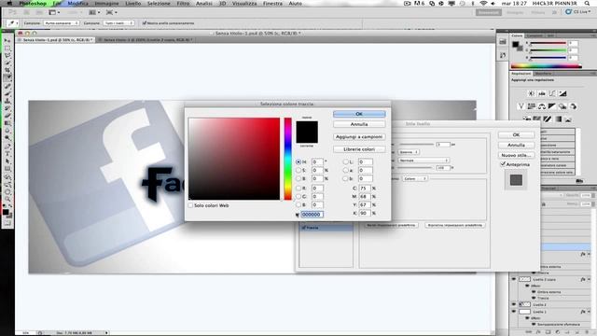Open the Campiona sample size dropdown
The height and width of the screenshot is (336, 597).
pyautogui.click(x=62, y=23)
